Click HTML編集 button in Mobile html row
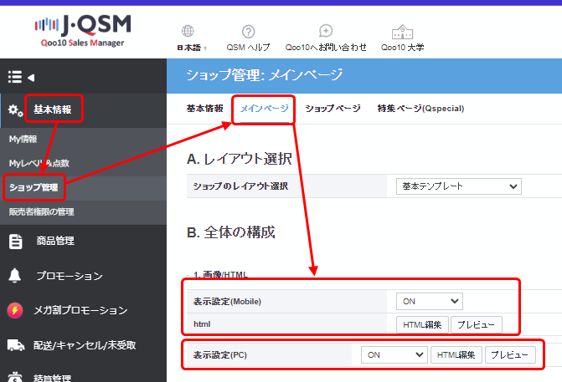This screenshot has width=562, height=382. coord(421,323)
